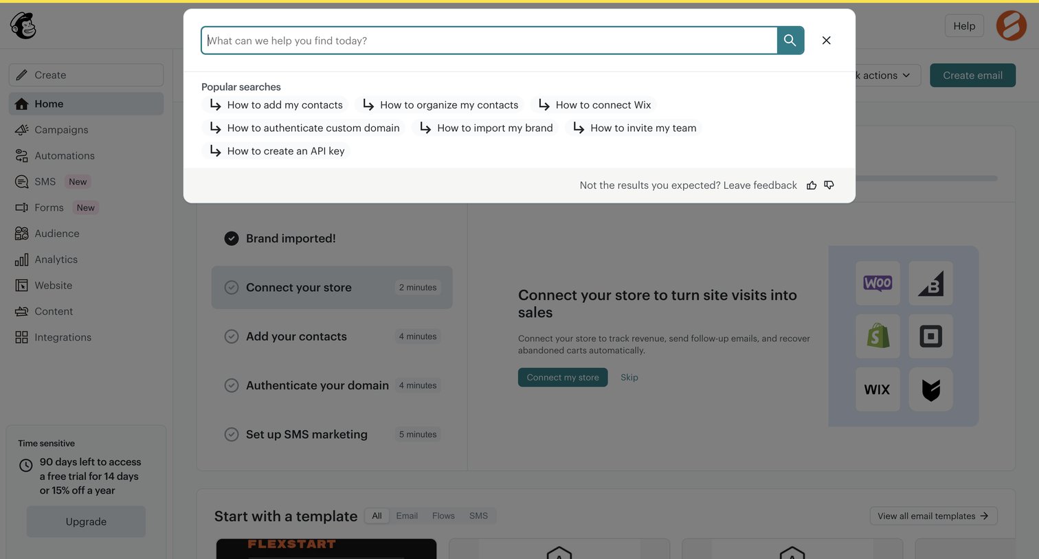Switch to the Flows templates tab

coord(443,516)
